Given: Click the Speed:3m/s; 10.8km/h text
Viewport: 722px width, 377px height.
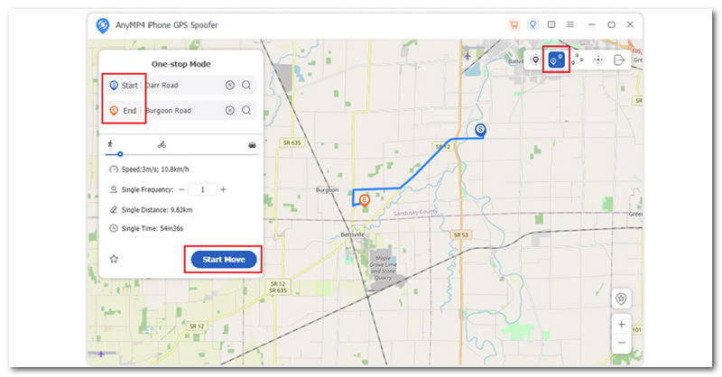Looking at the screenshot, I should 155,170.
